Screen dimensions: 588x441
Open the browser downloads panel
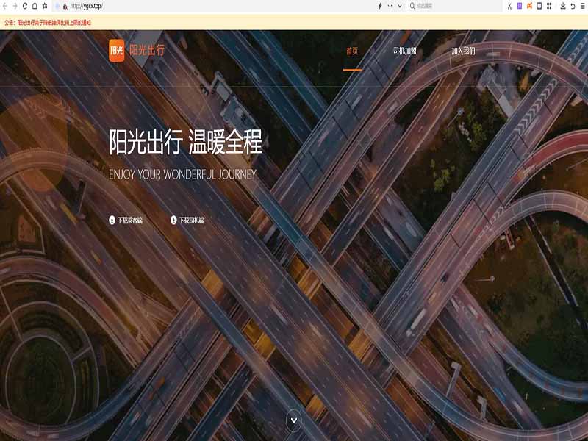[563, 6]
